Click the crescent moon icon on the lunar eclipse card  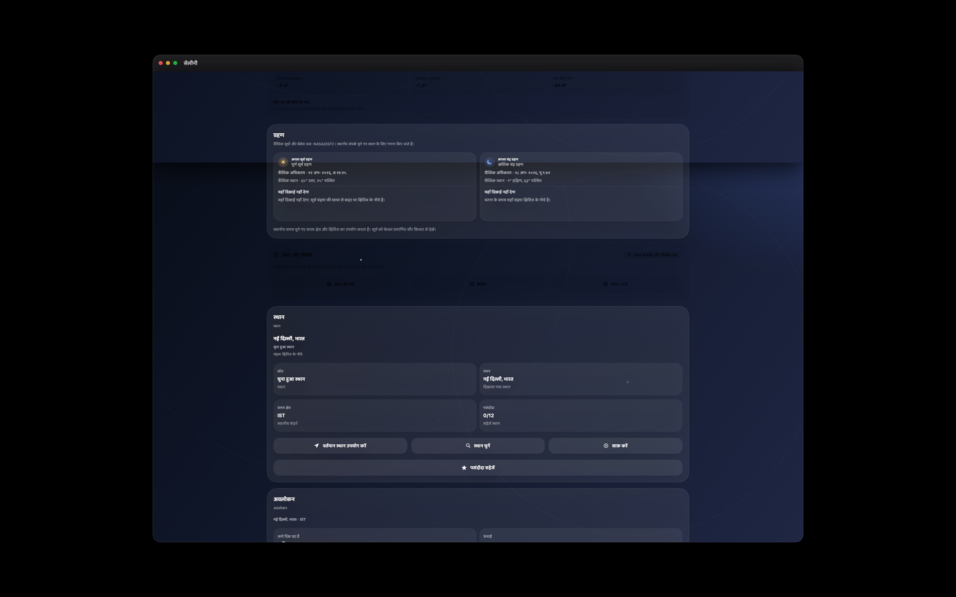[x=490, y=162]
